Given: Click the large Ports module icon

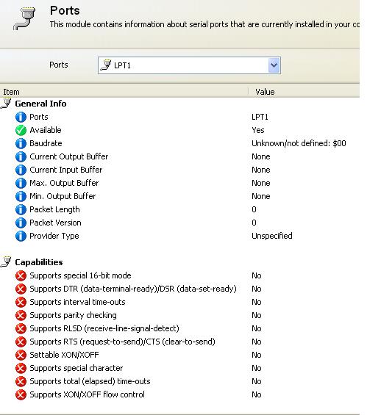Looking at the screenshot, I should click(24, 18).
